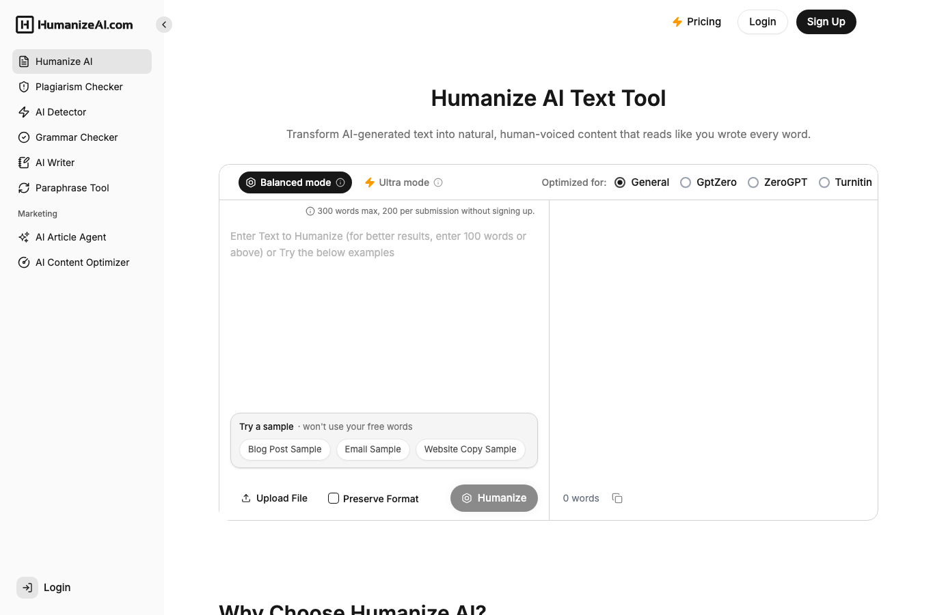933x615 pixels.
Task: Click the Plagiarism Checker shield icon
Action: point(24,87)
